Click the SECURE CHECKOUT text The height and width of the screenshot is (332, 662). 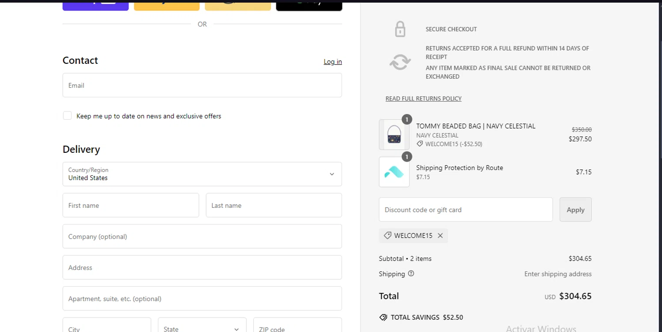click(x=451, y=29)
